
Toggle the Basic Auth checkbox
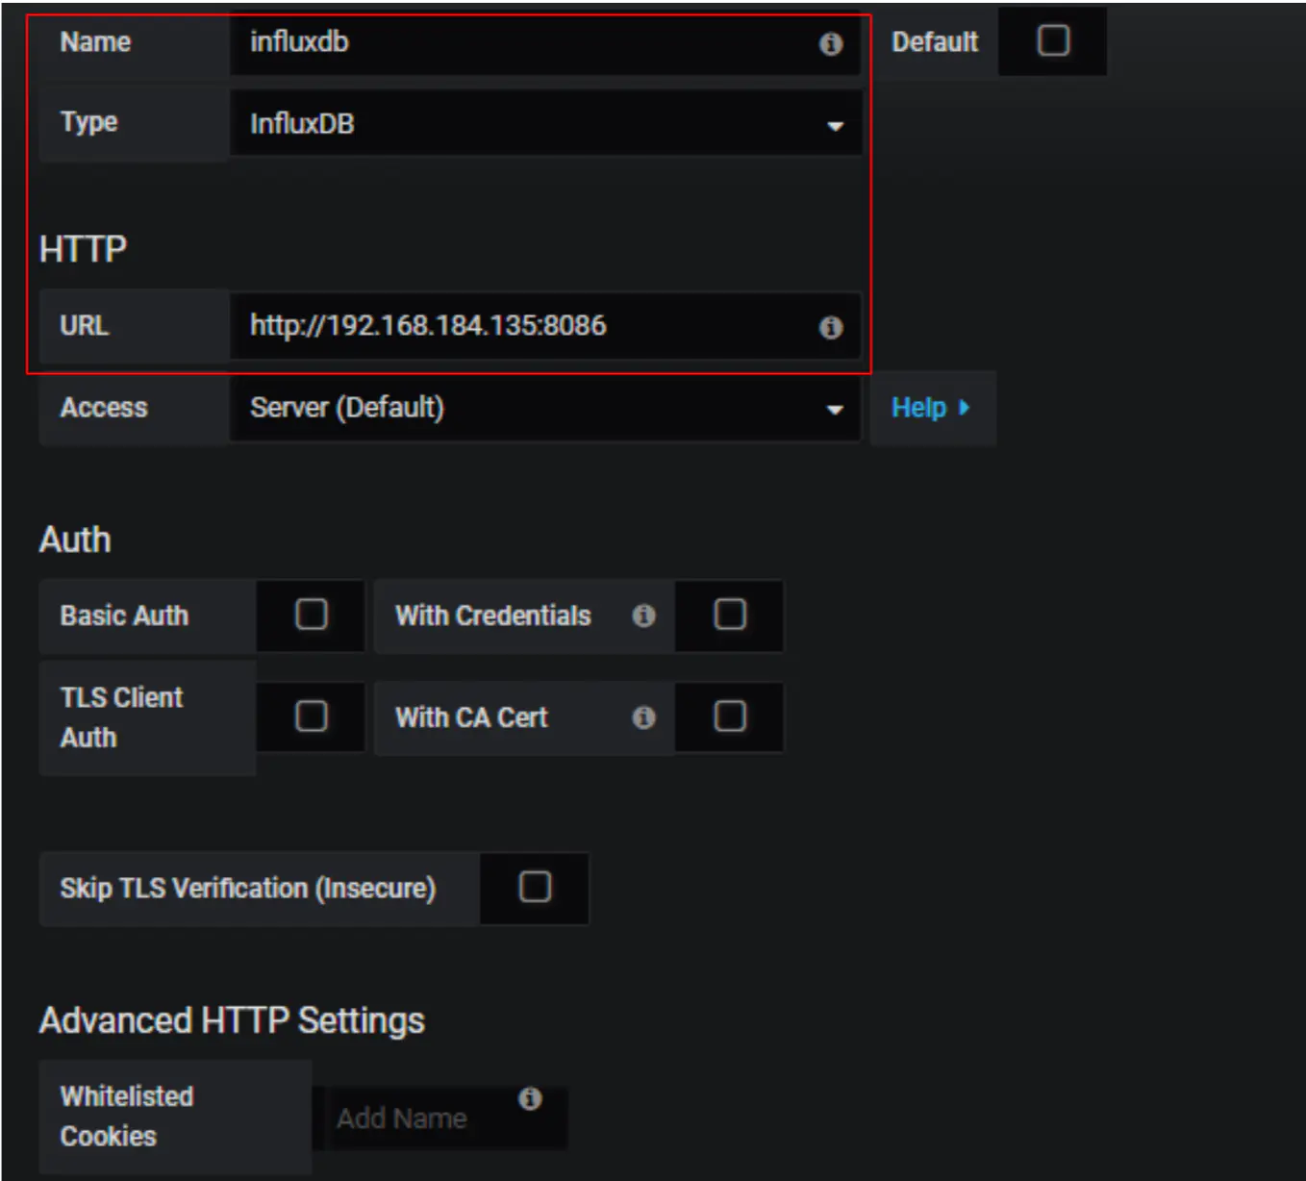311,615
